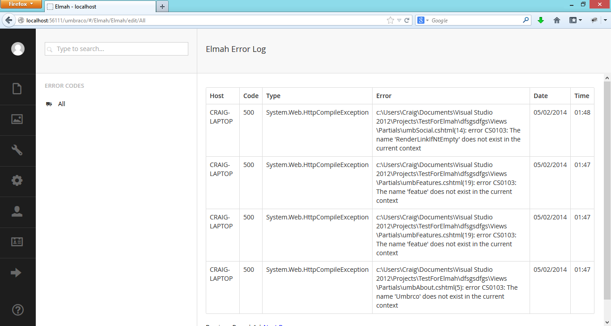Open the Members section ID card icon

pos(17,242)
